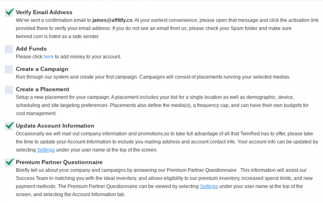Click the Create a Placement heading
The width and height of the screenshot is (323, 203).
[42, 89]
